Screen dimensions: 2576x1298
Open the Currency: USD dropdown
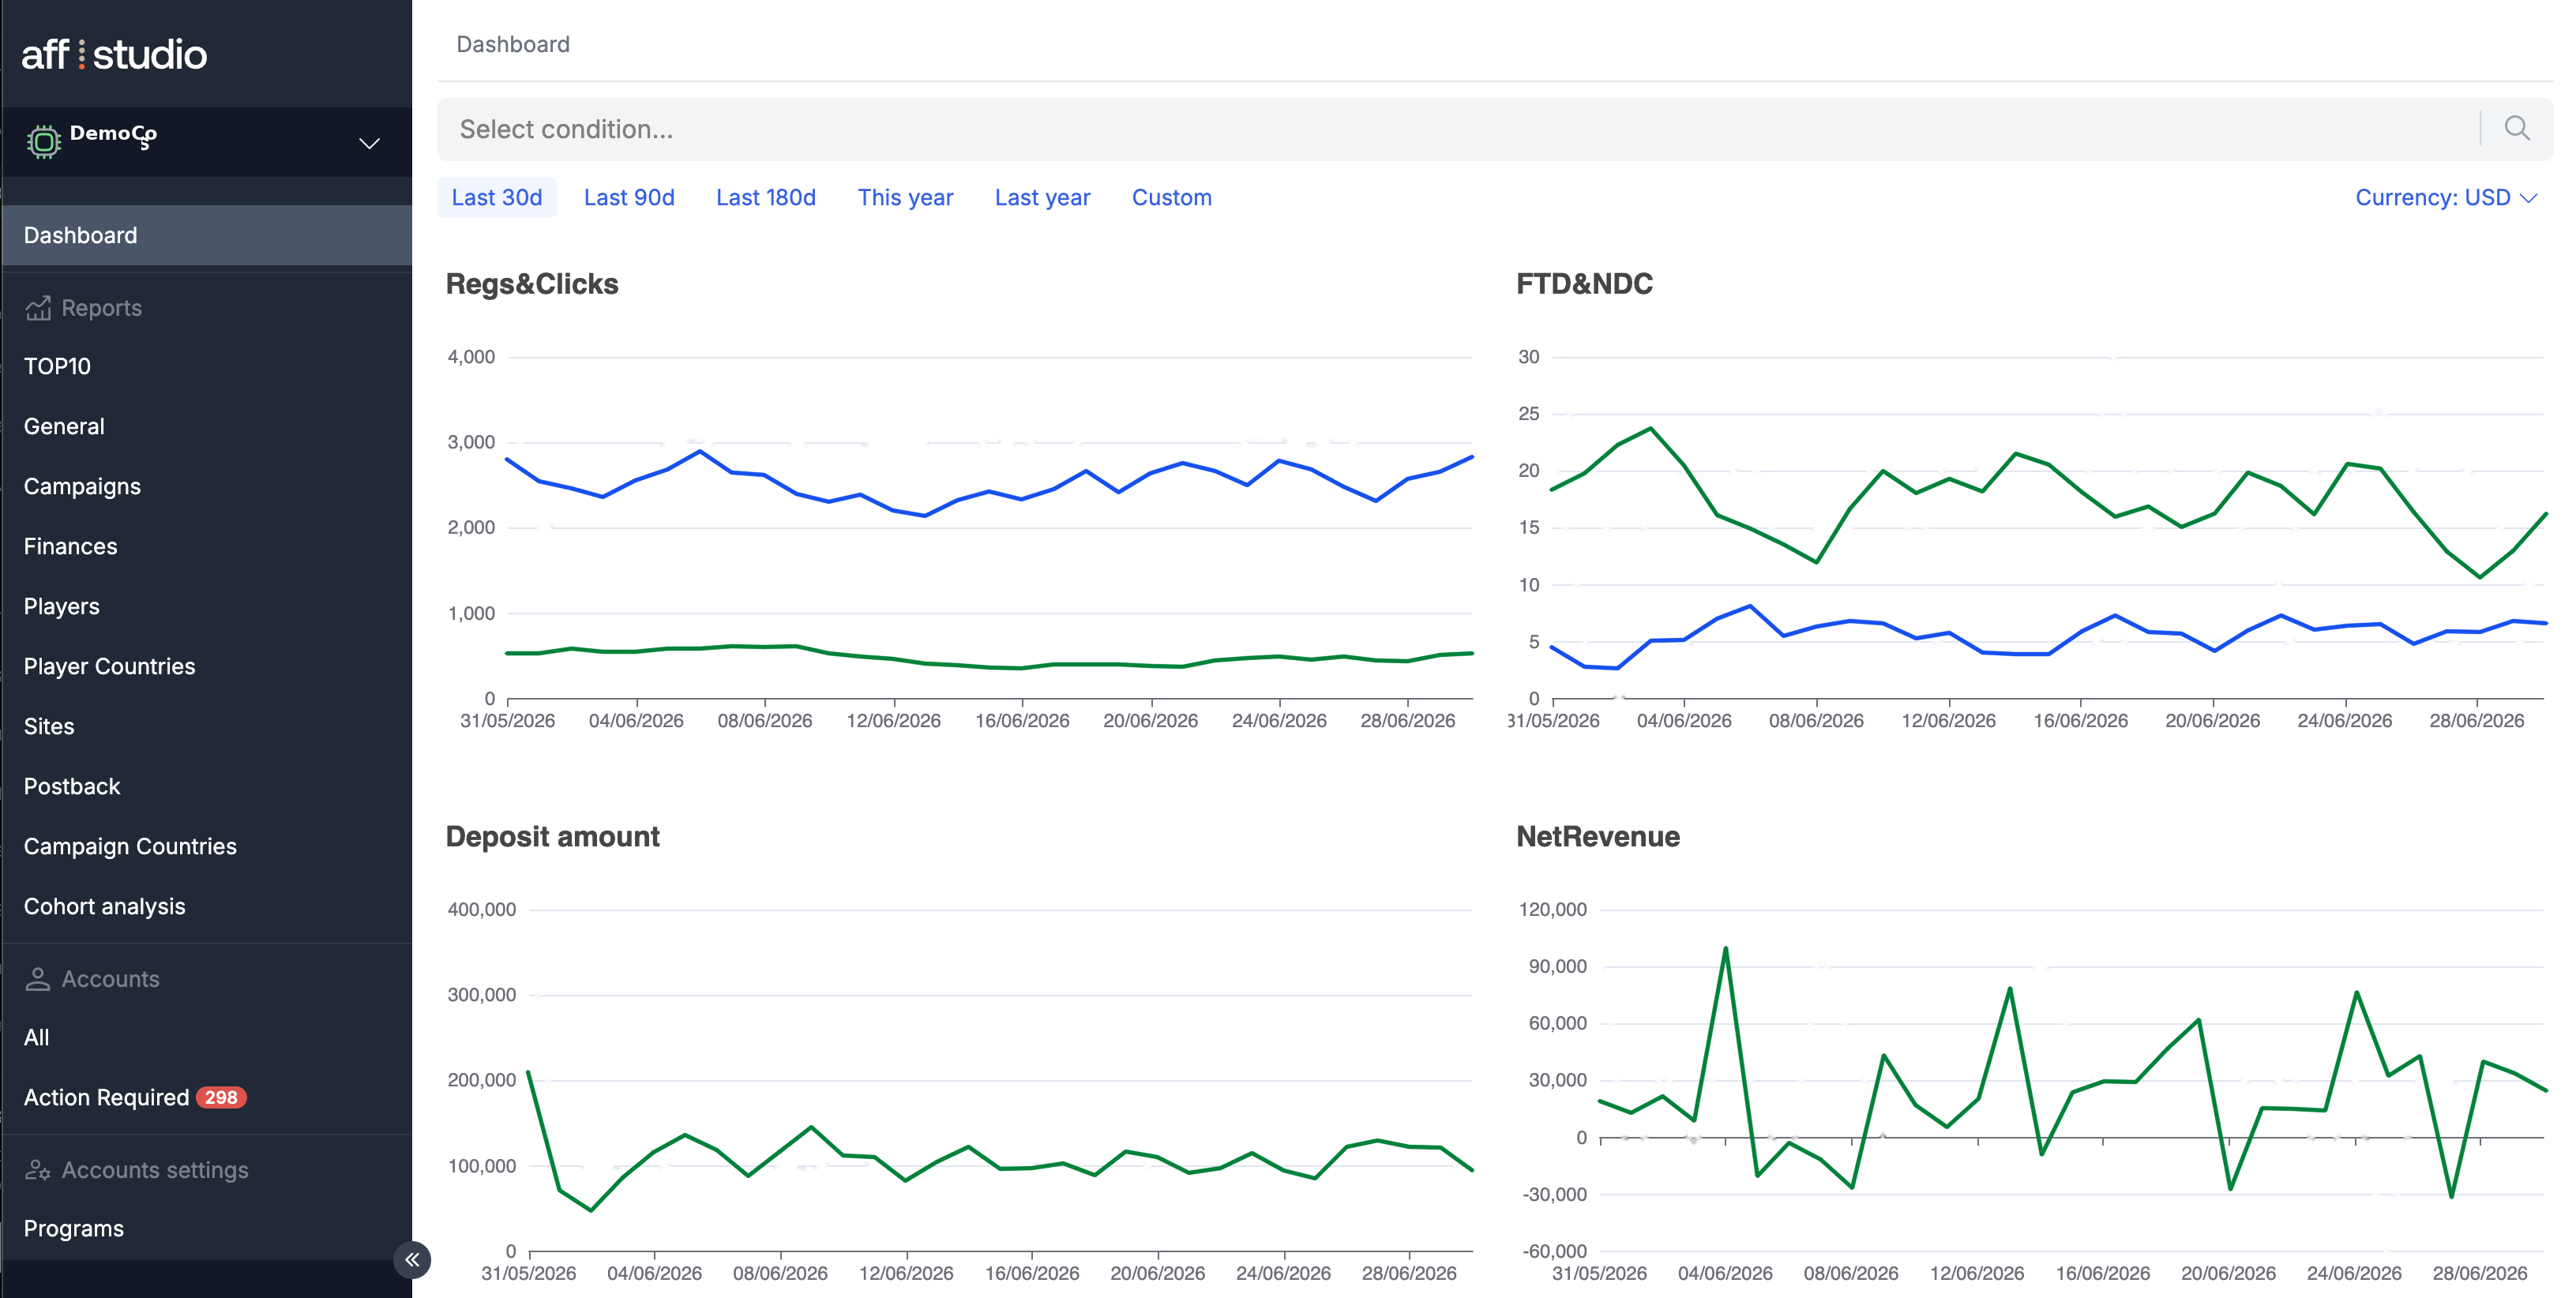click(2445, 197)
